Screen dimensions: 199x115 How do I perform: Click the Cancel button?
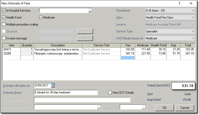pyautogui.click(x=185, y=108)
